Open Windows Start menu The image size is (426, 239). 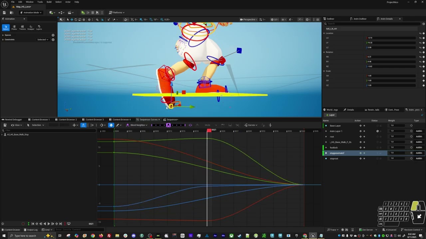(x=3, y=236)
